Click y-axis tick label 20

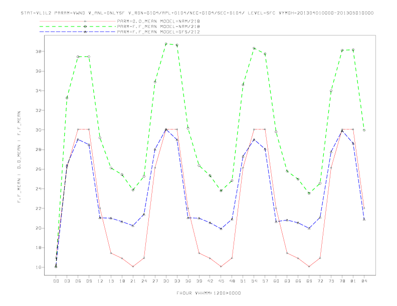[39, 228]
